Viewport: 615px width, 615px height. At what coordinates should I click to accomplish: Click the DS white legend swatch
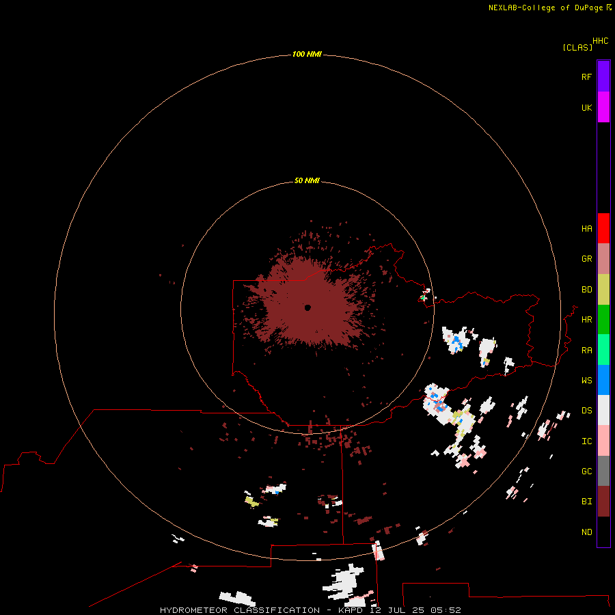click(603, 410)
